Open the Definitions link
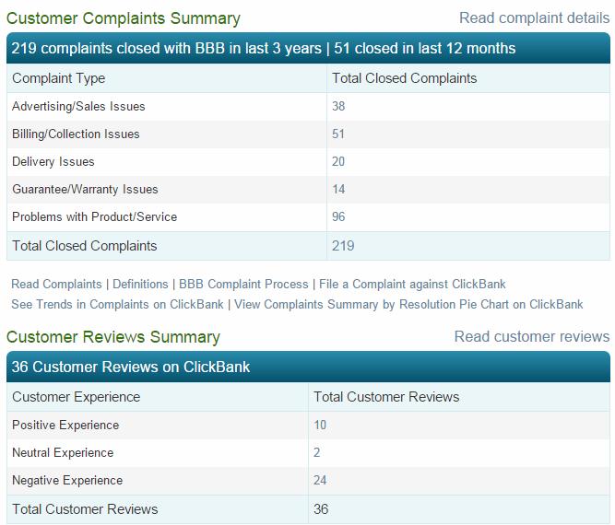The image size is (615, 525). (140, 284)
